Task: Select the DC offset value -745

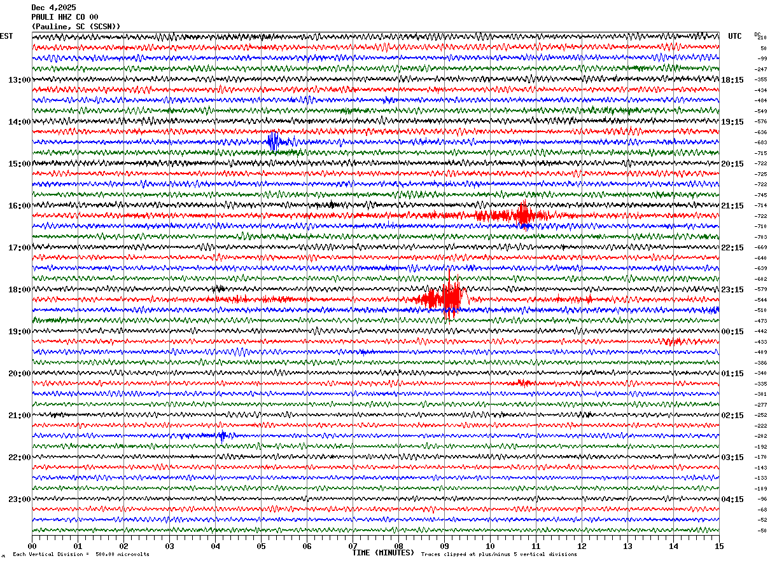Action: (761, 195)
